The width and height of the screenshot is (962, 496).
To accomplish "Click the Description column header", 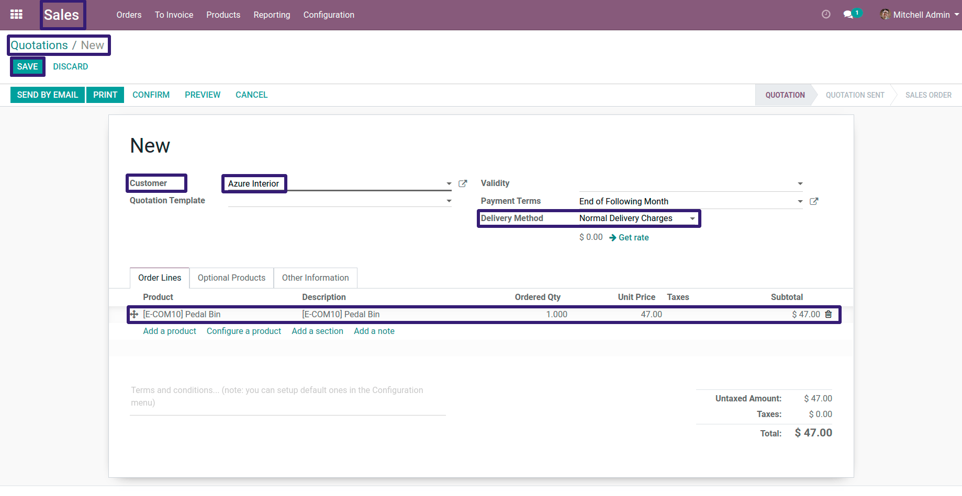I will click(323, 297).
